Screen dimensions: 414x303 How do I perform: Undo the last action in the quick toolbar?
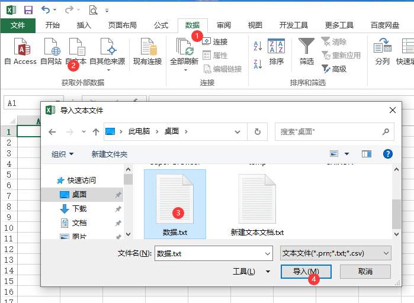pyautogui.click(x=46, y=10)
